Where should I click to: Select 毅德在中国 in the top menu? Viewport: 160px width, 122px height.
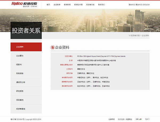point(78,5)
